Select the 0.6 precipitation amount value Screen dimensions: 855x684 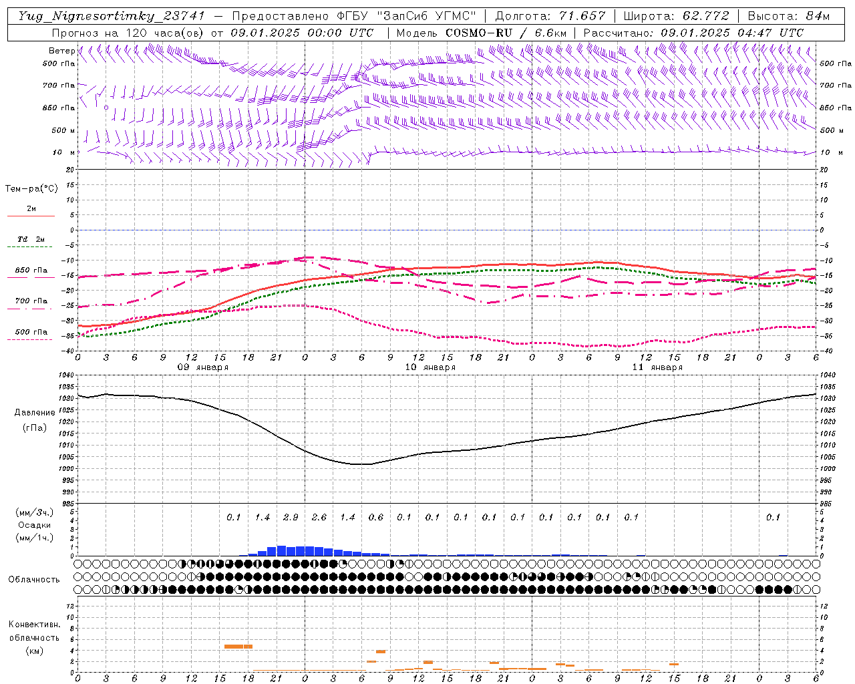tap(376, 517)
